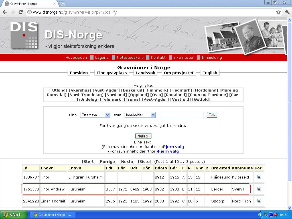Click the vertical scrollbar down arrow

(290, 208)
